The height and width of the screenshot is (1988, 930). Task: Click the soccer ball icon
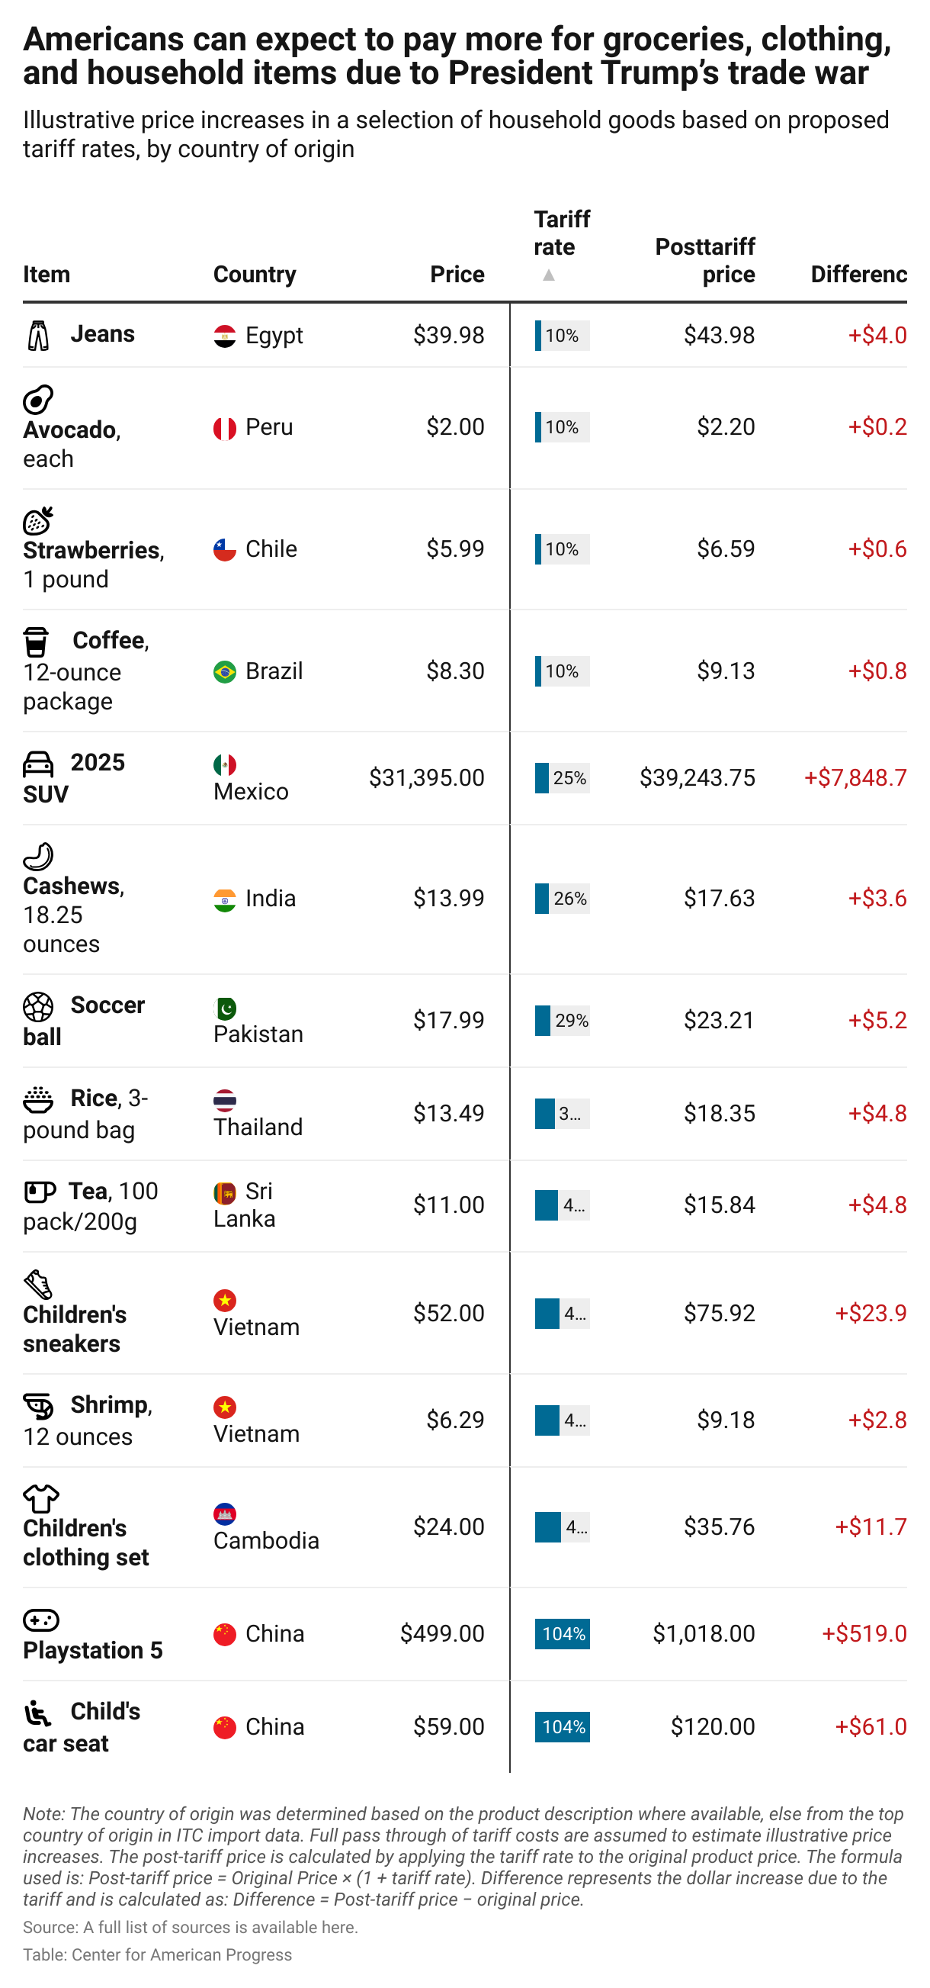click(x=38, y=1006)
